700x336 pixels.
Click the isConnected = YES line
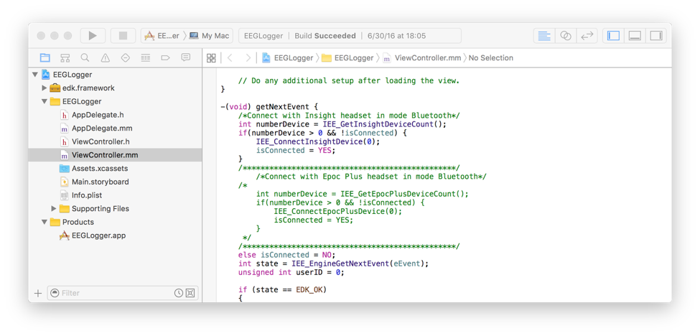pyautogui.click(x=296, y=150)
